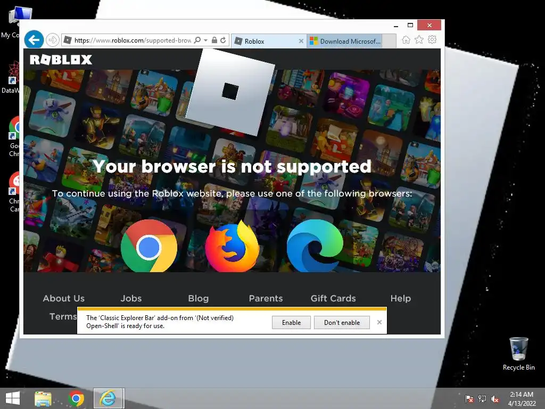Open the taskbar clock showing 2:14 AM

click(522, 399)
